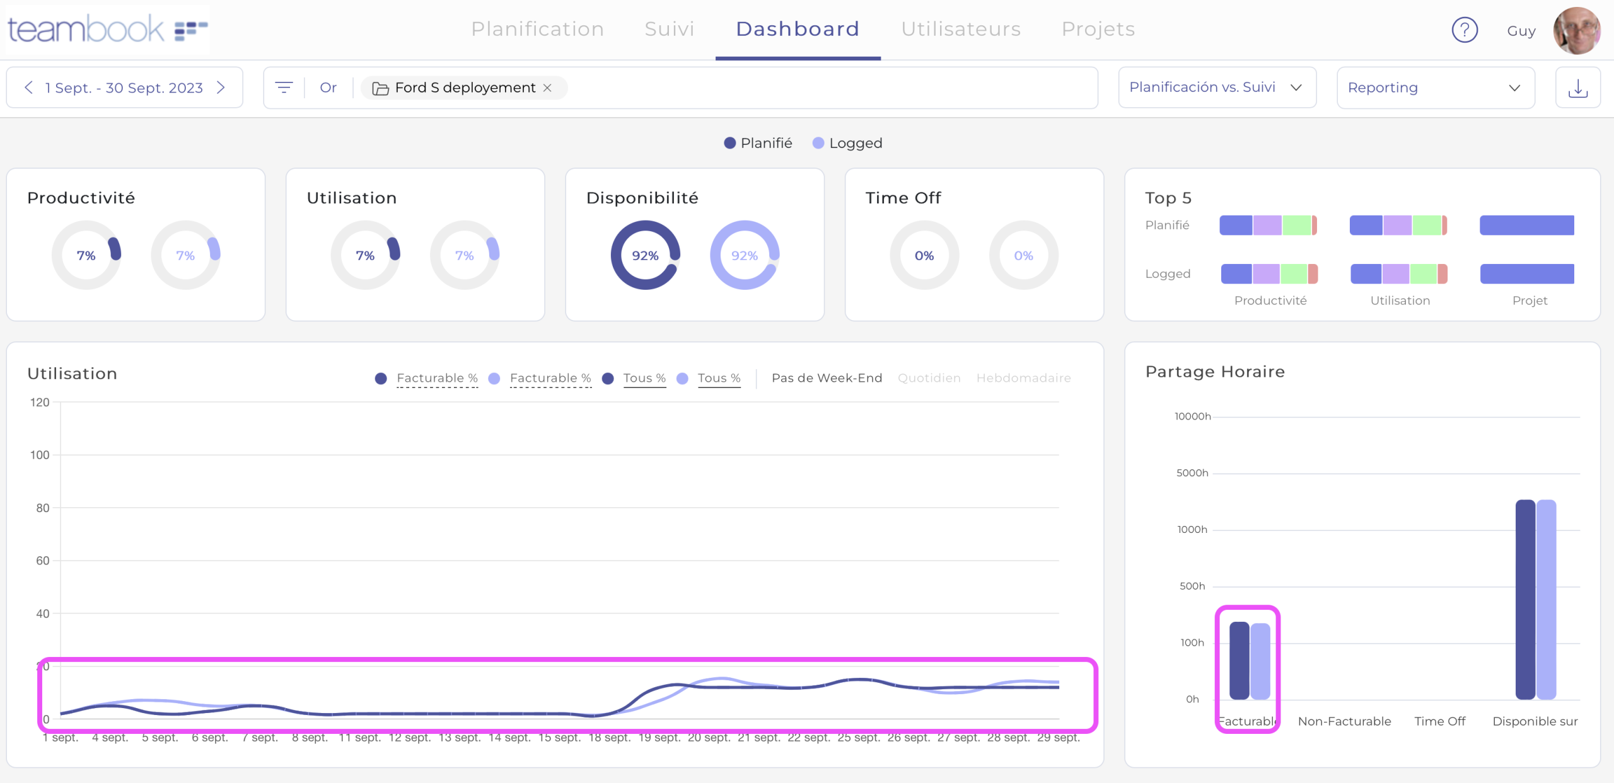Open the Planificación vs. Suivi dropdown
1614x783 pixels.
tap(1216, 88)
